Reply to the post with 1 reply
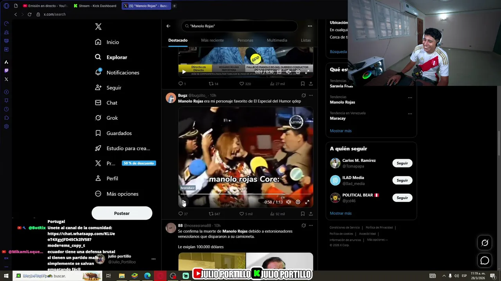 click(182, 84)
